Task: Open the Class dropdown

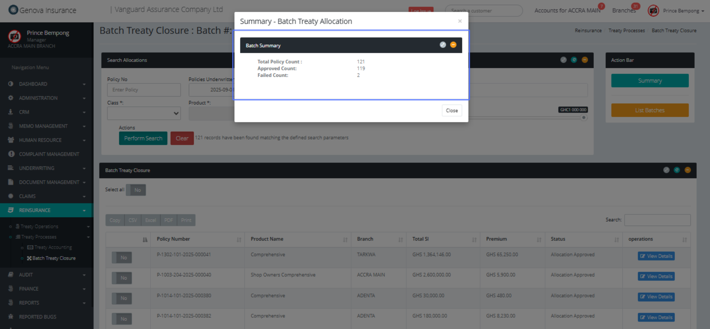Action: click(x=143, y=113)
